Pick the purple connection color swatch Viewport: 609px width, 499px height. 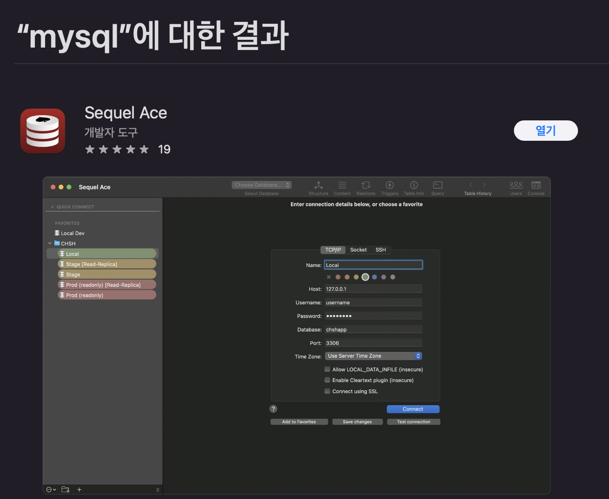384,277
